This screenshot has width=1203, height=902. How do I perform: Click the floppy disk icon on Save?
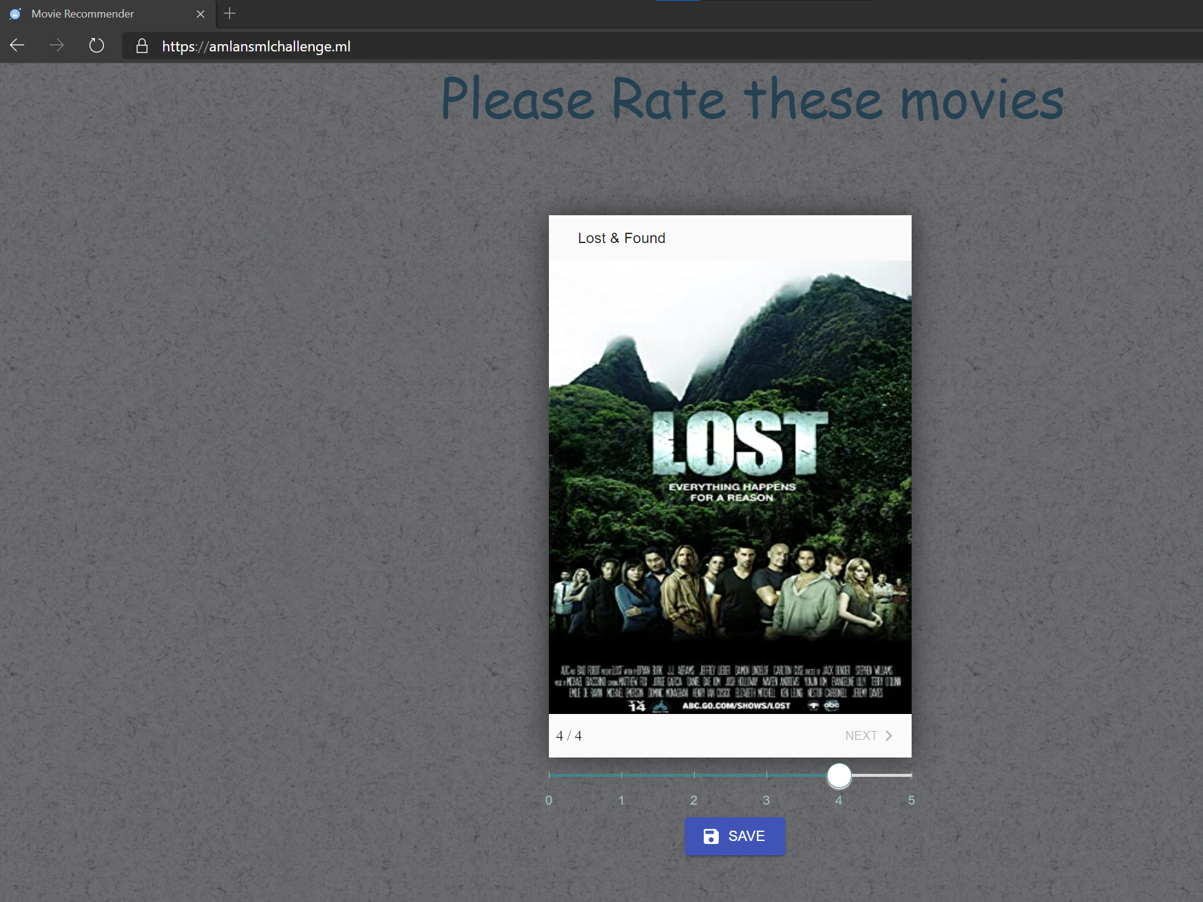[711, 836]
